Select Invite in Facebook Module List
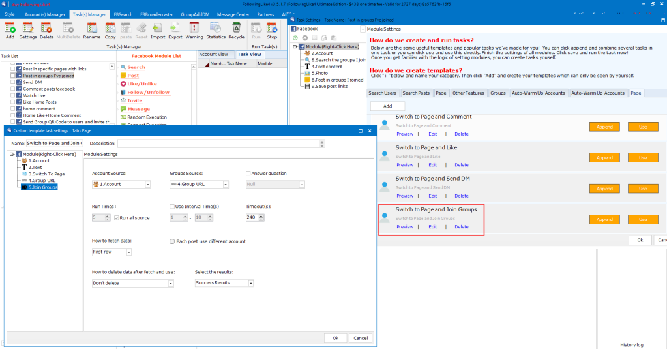Screen dimensions: 667x349 tap(134, 101)
